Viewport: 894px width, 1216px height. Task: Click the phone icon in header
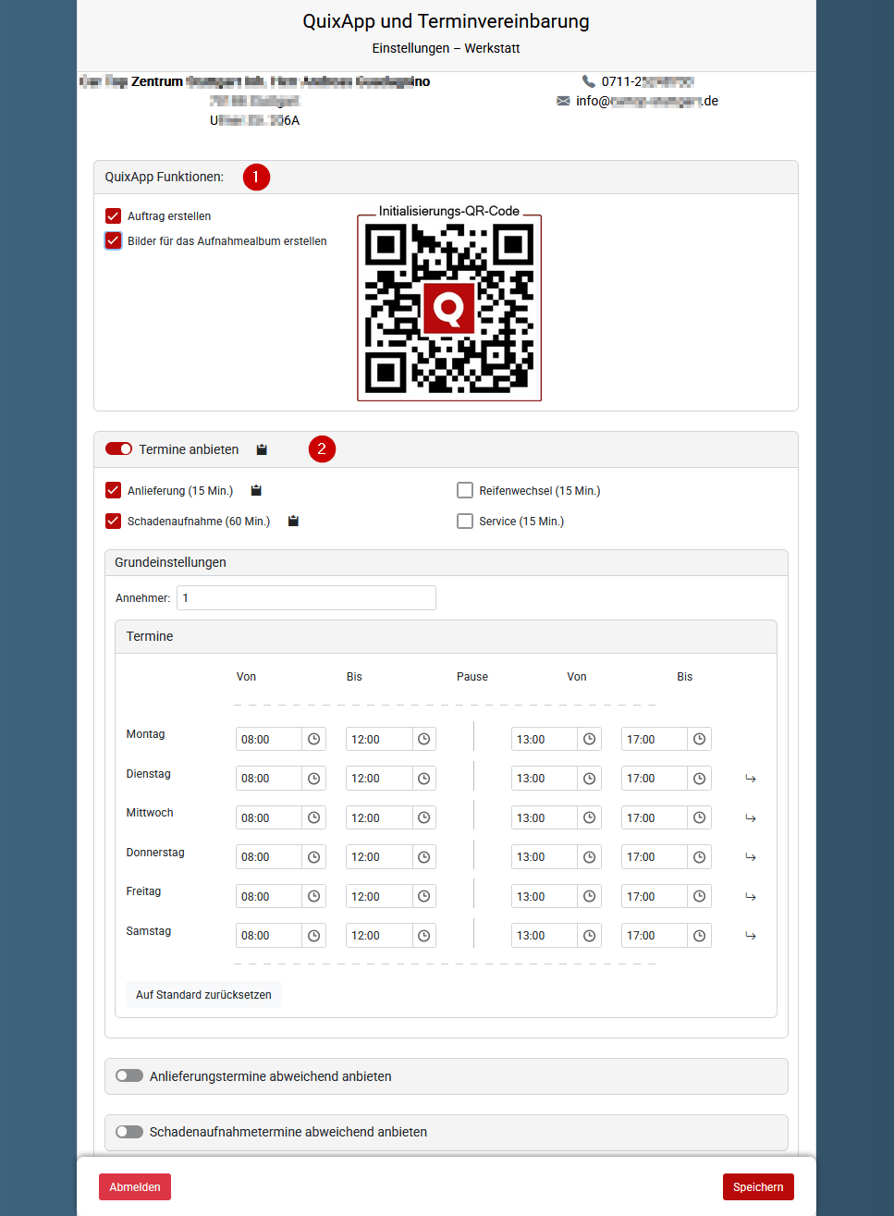(589, 81)
